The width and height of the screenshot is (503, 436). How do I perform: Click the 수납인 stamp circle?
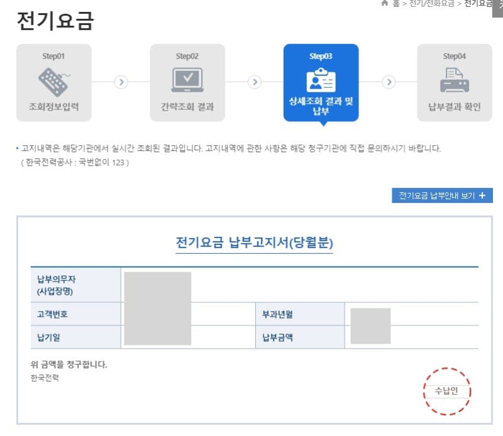pyautogui.click(x=446, y=391)
